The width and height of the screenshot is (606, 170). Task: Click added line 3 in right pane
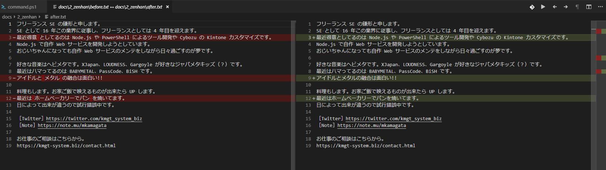pos(442,37)
